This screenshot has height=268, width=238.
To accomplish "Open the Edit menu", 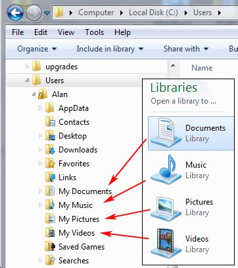I will coord(41,32).
